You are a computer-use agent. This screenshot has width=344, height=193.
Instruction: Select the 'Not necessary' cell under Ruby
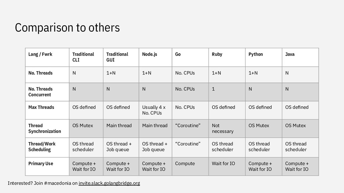pos(227,128)
